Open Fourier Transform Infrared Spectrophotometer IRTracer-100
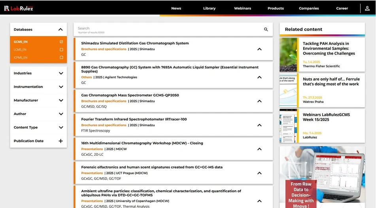This screenshot has height=208, width=376. pyautogui.click(x=134, y=119)
